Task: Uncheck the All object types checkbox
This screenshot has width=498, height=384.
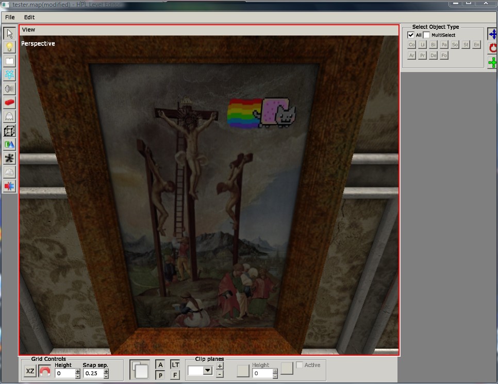Action: 411,35
